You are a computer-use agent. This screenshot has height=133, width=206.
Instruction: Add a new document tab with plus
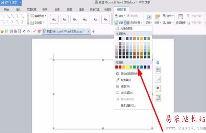click(x=93, y=31)
